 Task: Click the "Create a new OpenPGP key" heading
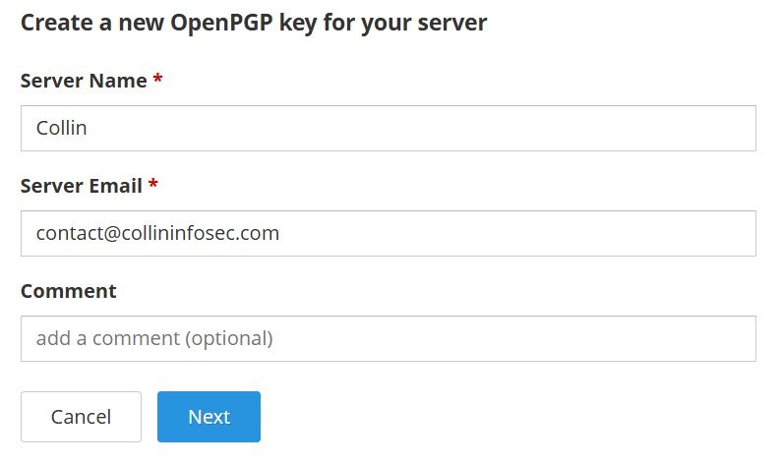(x=253, y=23)
